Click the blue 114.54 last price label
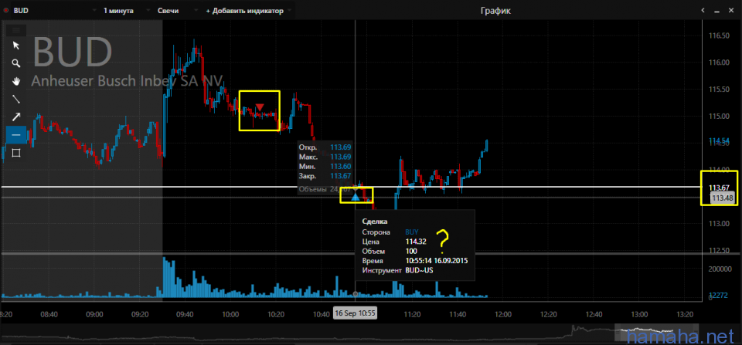The width and height of the screenshot is (742, 345). click(719, 140)
